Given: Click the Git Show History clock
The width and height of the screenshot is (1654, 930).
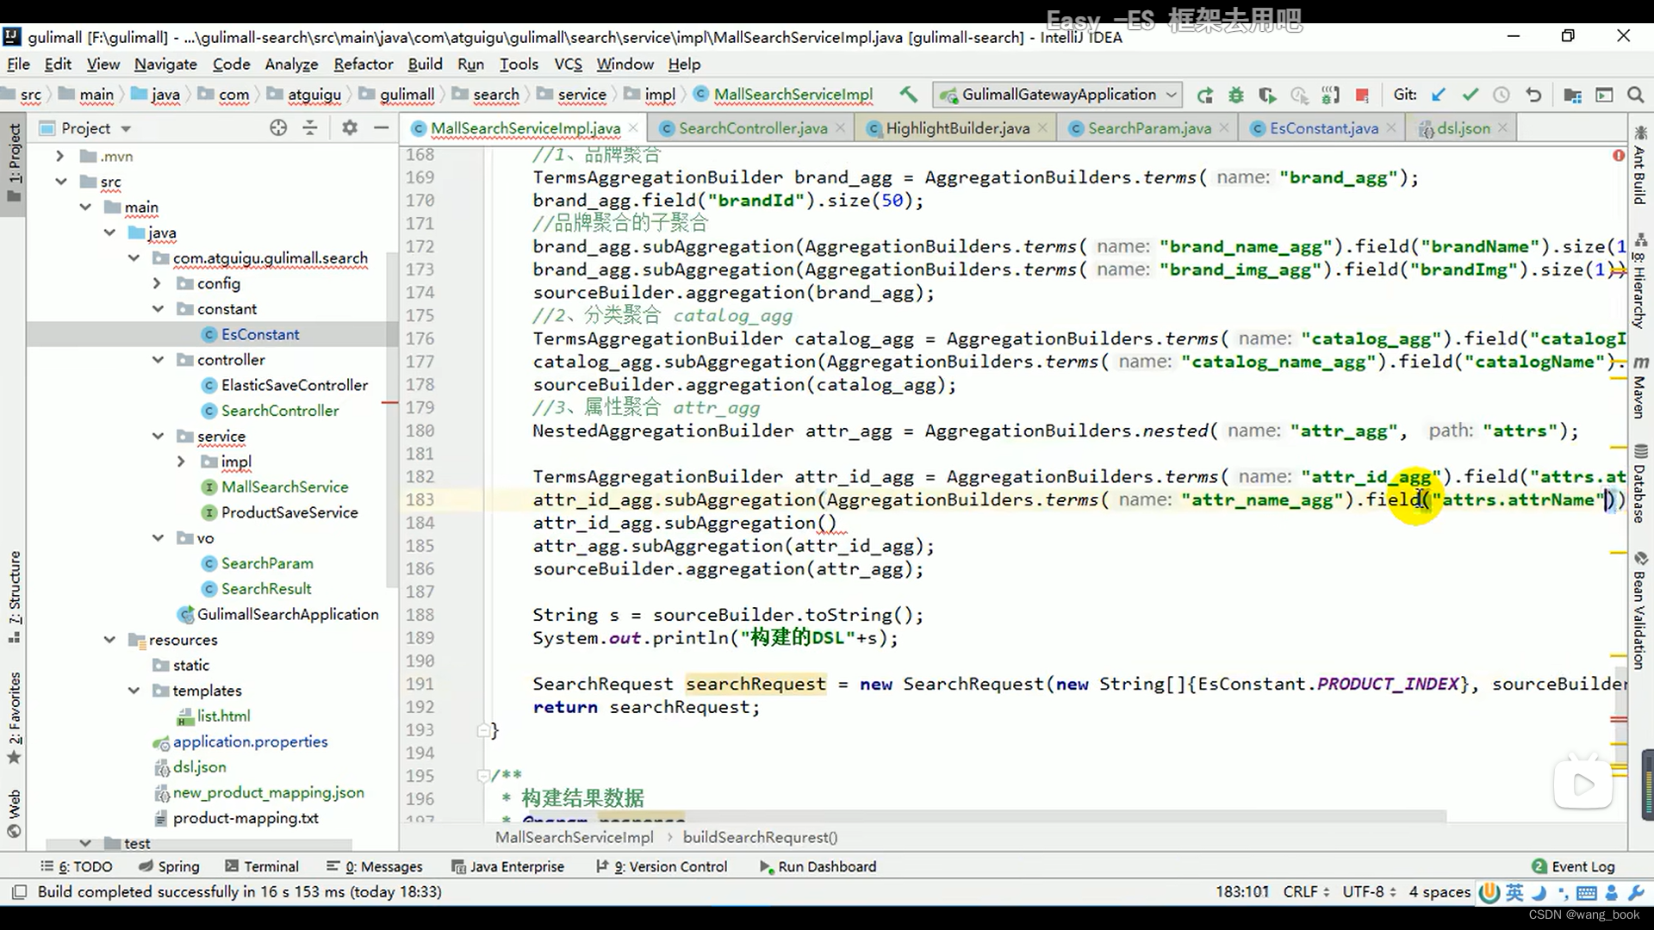Looking at the screenshot, I should pos(1502,95).
